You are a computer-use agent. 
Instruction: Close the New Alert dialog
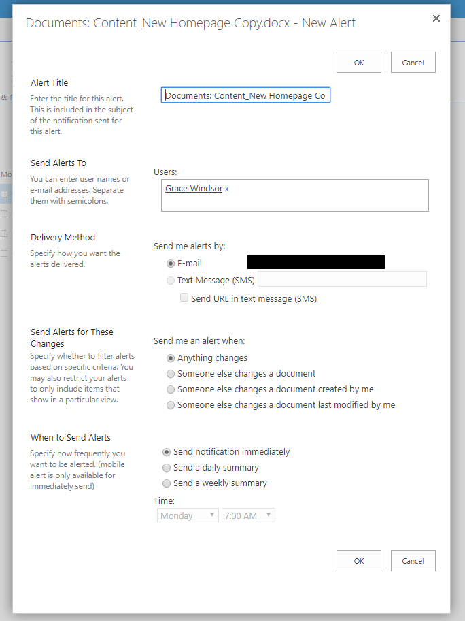436,18
